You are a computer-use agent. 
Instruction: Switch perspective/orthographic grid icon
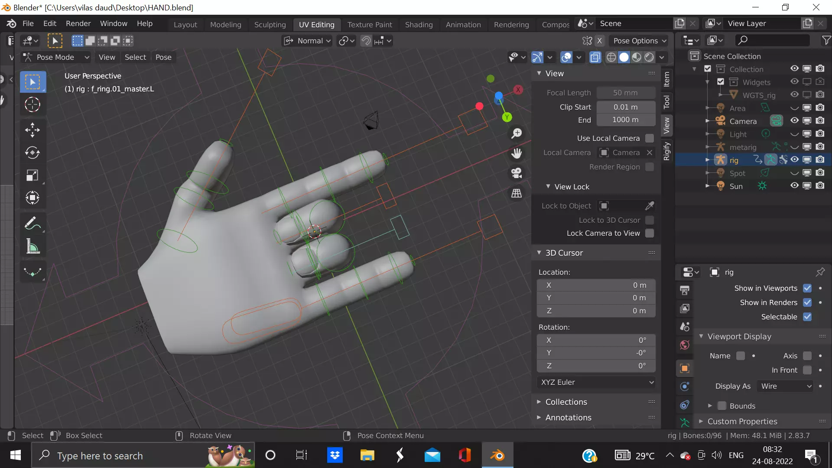click(517, 193)
